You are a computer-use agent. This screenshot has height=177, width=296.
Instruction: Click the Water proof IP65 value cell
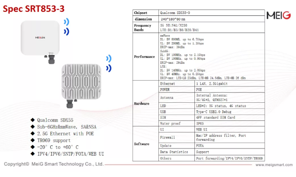pos(230,124)
